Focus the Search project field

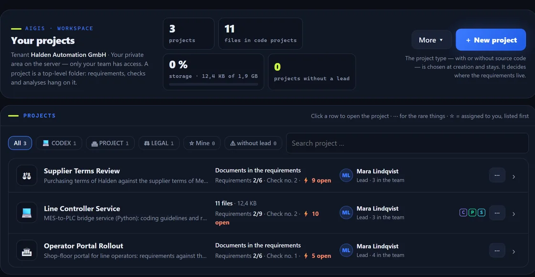(407, 143)
